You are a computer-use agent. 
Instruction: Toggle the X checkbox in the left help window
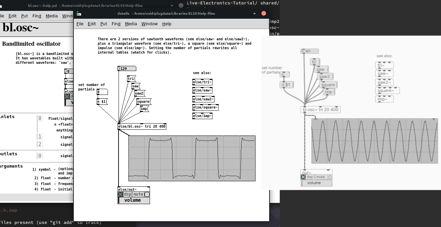pos(67,96)
